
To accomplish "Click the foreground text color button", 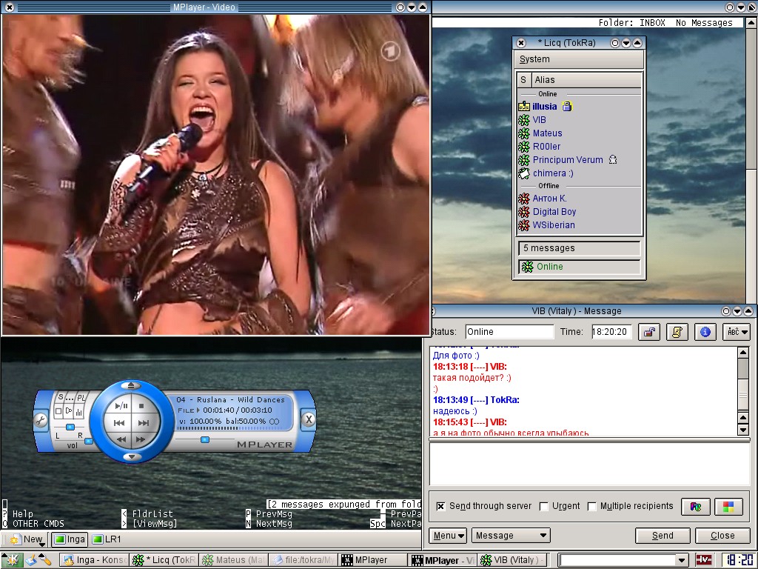I will coord(696,507).
